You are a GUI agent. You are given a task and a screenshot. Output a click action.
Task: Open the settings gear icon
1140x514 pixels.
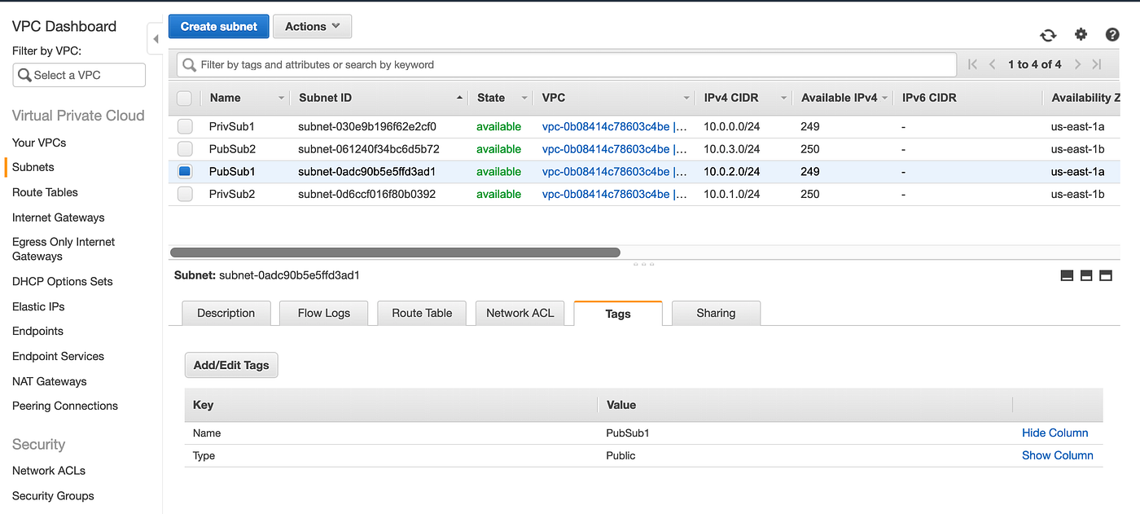point(1081,35)
